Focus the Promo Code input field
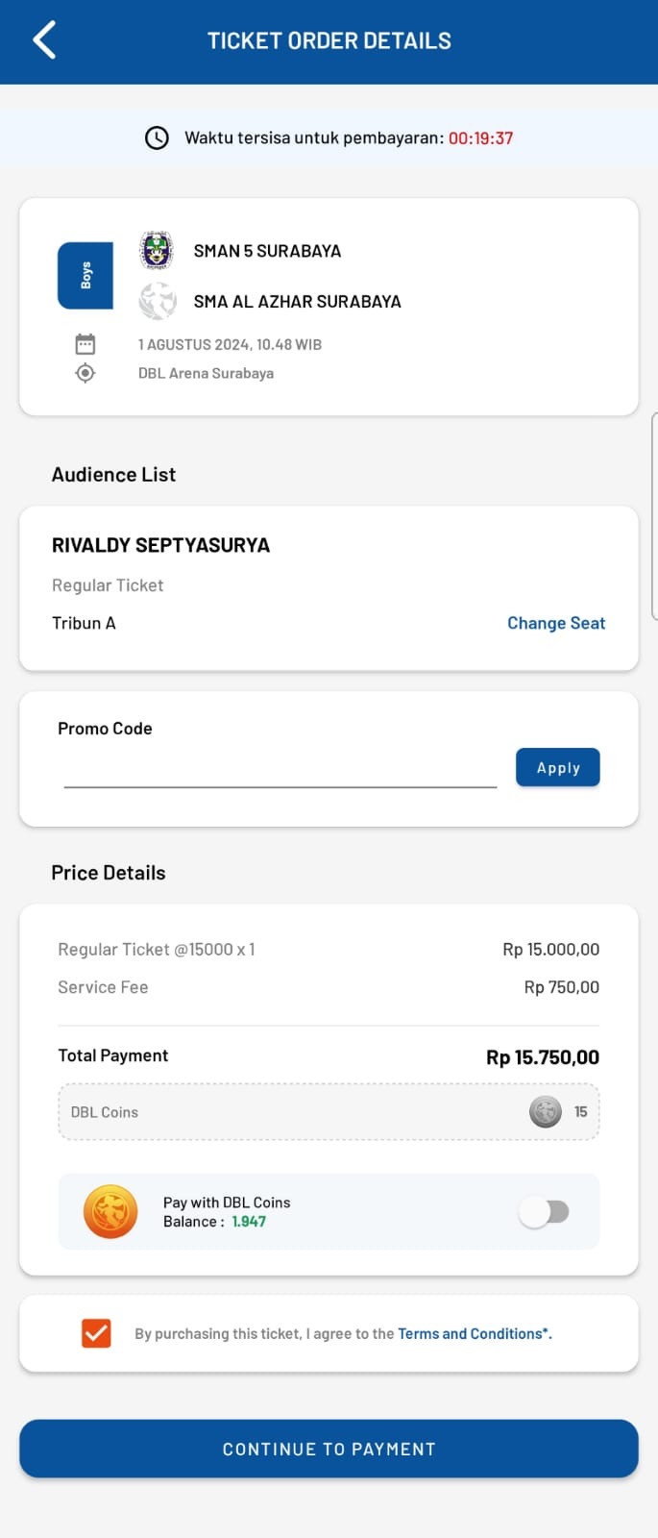 click(280, 769)
